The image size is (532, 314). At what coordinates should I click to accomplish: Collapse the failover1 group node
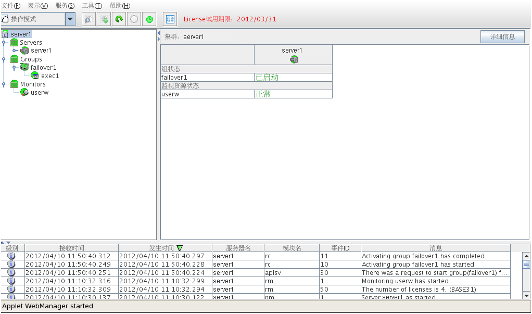(x=14, y=68)
